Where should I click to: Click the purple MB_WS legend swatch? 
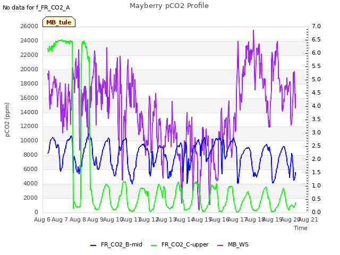220,245
